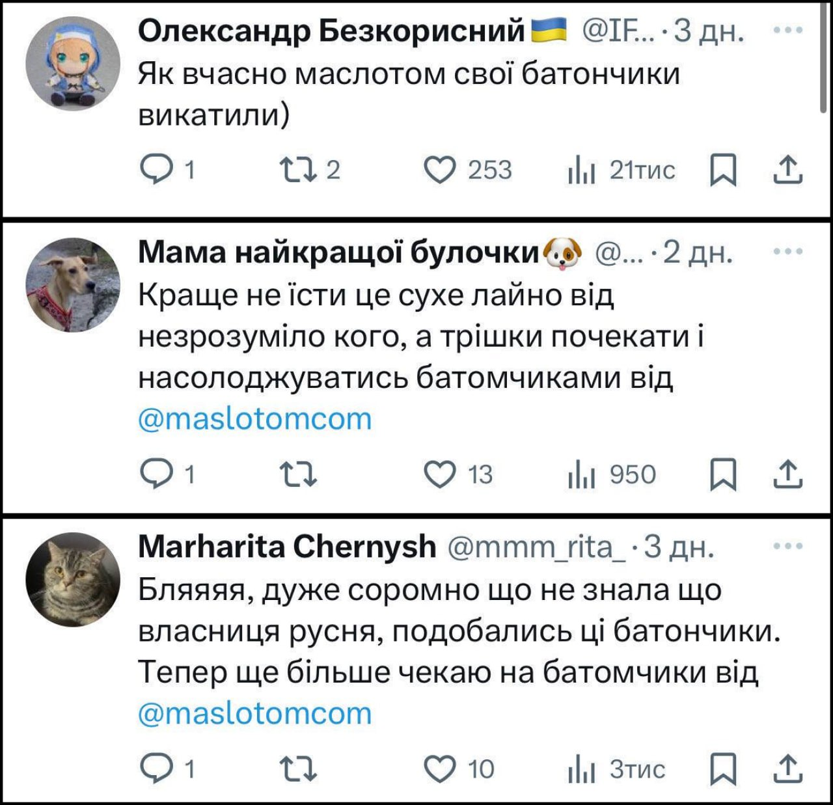The image size is (833, 805).
Task: Open Marharita Chernysh's cat profile picture
Action: click(73, 580)
